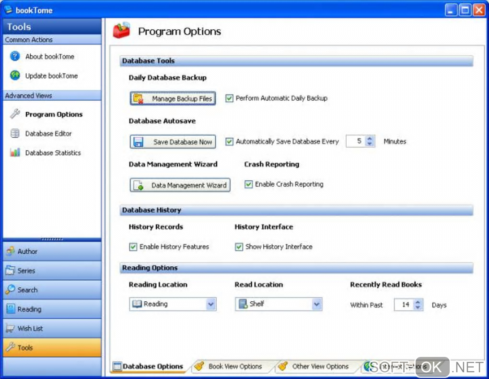Switch to Other View Options tab
The image size is (489, 379).
pyautogui.click(x=315, y=366)
